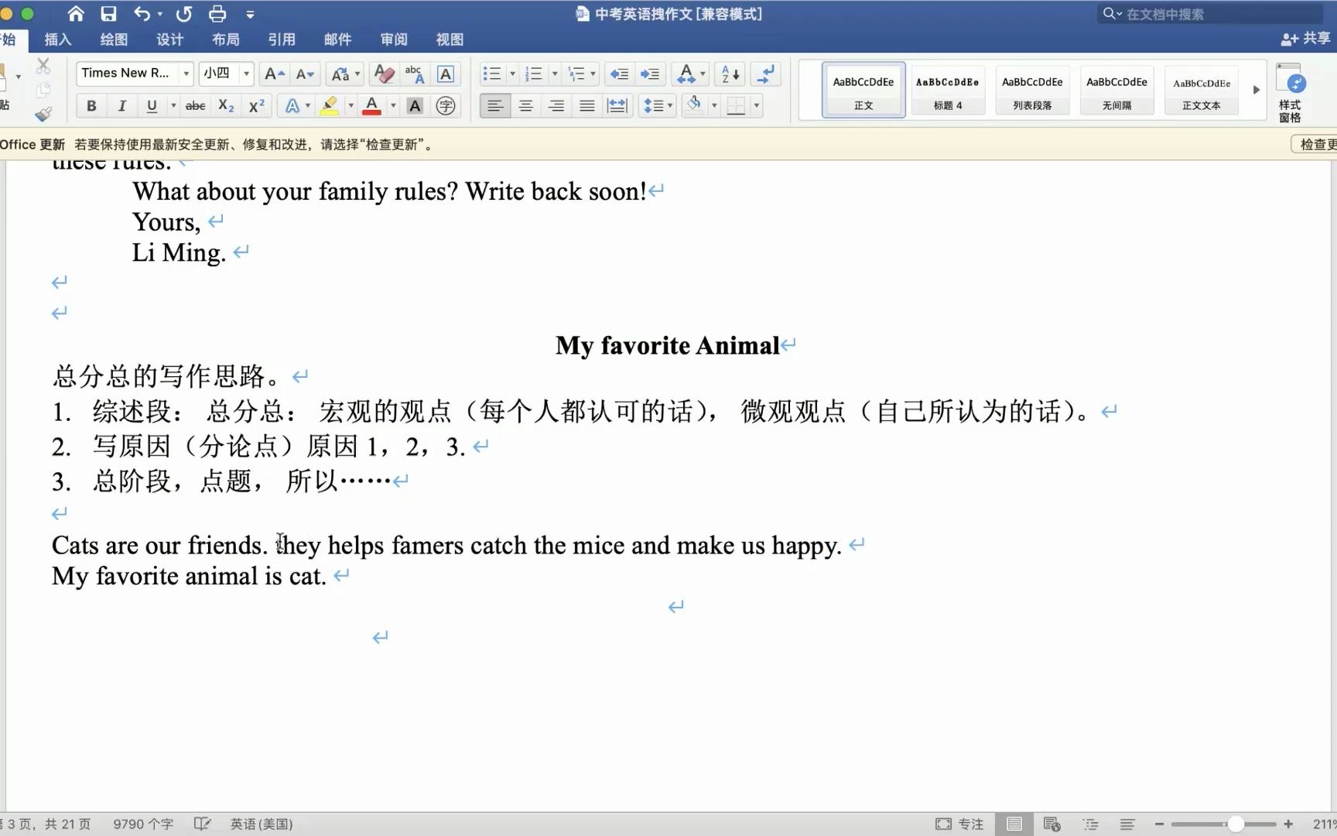Viewport: 1337px width, 836px height.
Task: Toggle strikethrough formatting
Action: (x=195, y=105)
